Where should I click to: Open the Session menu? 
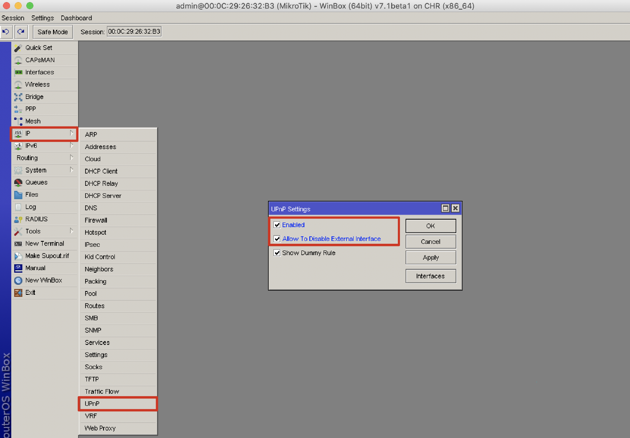(13, 18)
